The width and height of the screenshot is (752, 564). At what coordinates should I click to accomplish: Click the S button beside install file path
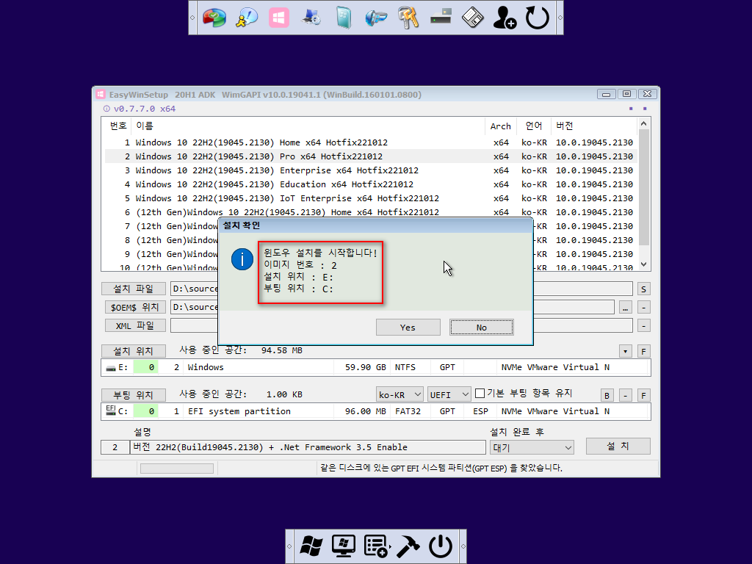click(x=643, y=289)
